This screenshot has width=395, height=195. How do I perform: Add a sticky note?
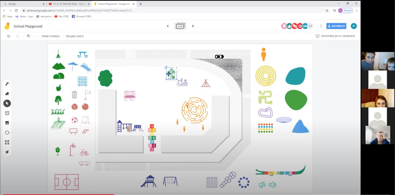pos(7,113)
